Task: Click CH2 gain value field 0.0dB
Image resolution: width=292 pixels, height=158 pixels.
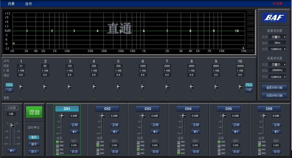Action: pos(114,116)
